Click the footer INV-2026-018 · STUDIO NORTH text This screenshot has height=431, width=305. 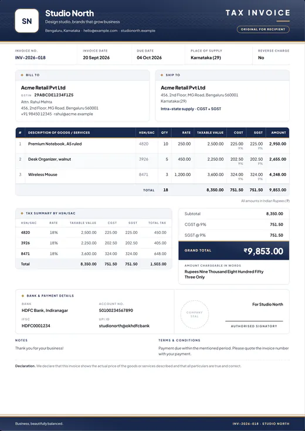[x=261, y=424]
